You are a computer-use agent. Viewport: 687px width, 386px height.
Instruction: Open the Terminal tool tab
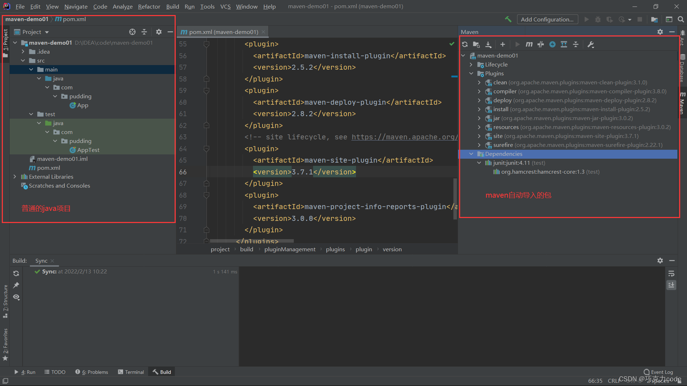click(131, 372)
